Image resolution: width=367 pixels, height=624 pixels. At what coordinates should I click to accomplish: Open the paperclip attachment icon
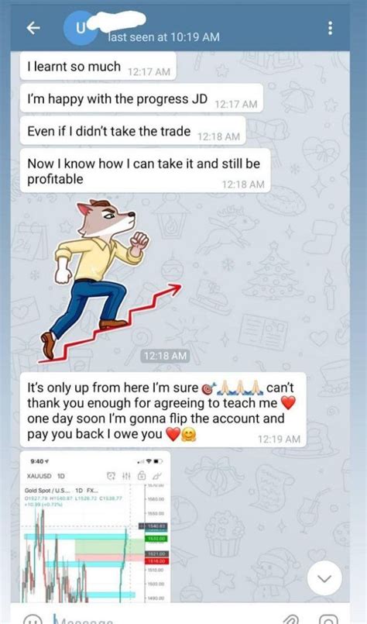click(x=290, y=619)
